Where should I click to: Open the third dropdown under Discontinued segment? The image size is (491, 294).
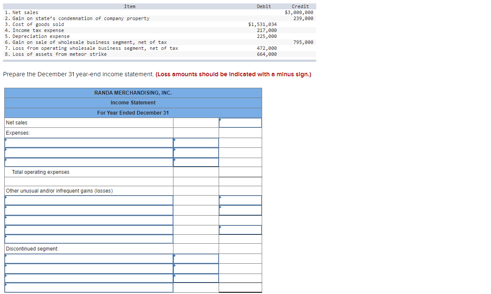pyautogui.click(x=89, y=278)
